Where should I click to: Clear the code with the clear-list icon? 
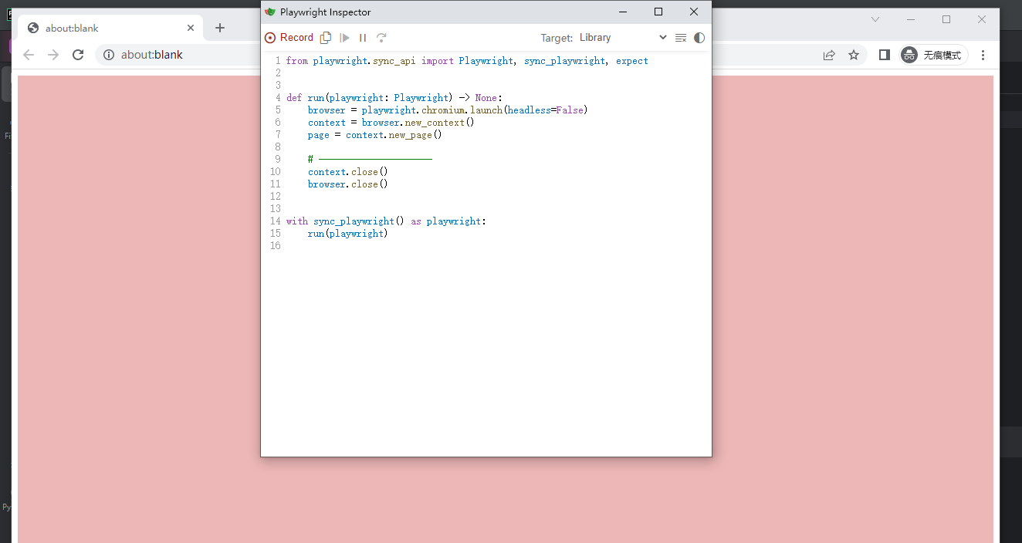coord(681,37)
